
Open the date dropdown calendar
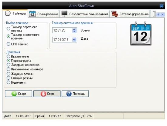click(x=74, y=40)
